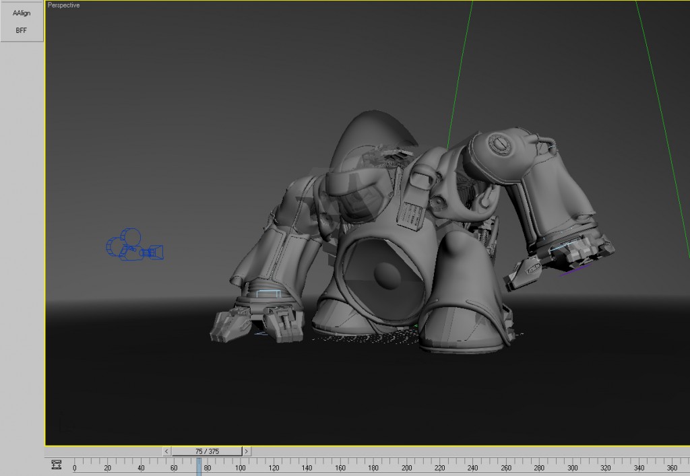
Task: Open Mini Curve Editor icon beside the trackbar
Action: point(57,465)
